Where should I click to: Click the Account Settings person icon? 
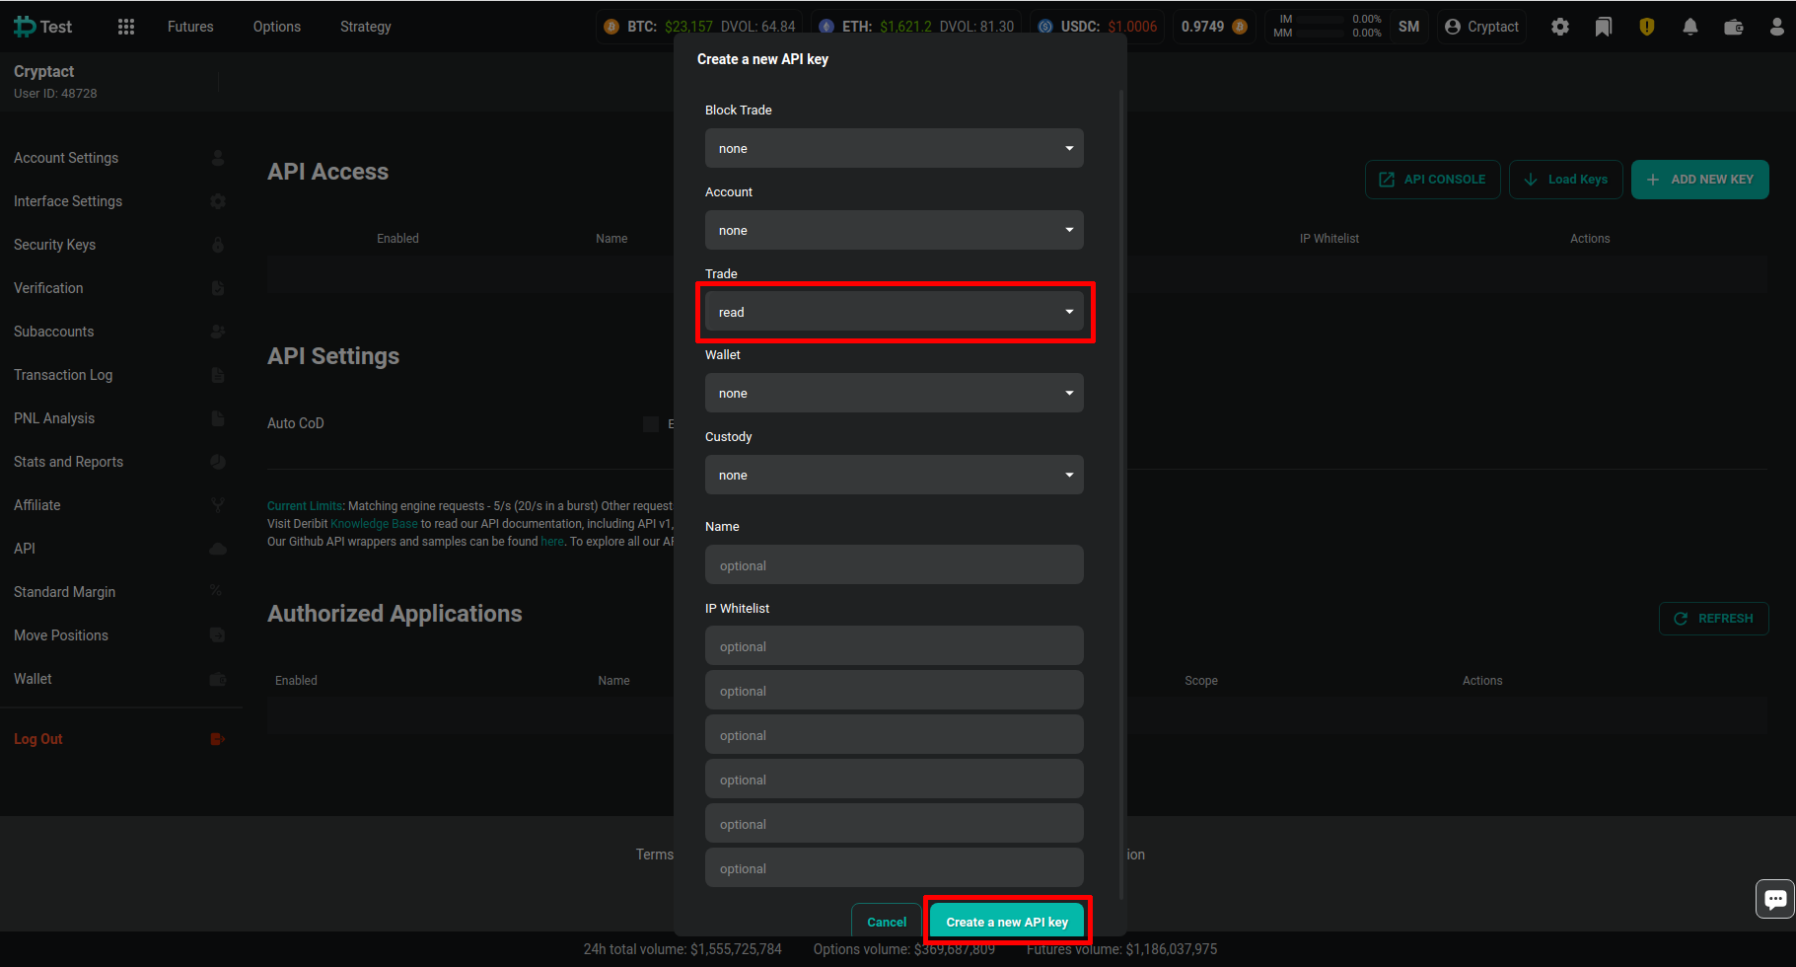(x=218, y=158)
